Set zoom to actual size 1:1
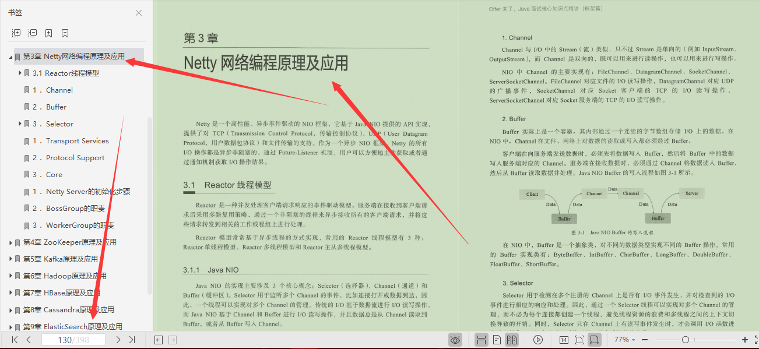Image resolution: width=759 pixels, height=349 pixels. click(x=564, y=340)
